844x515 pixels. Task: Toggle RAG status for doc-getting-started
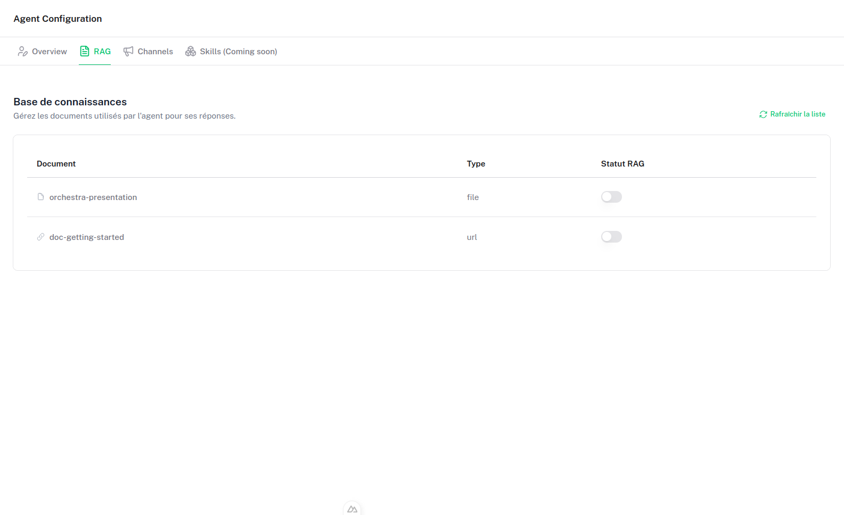point(611,237)
